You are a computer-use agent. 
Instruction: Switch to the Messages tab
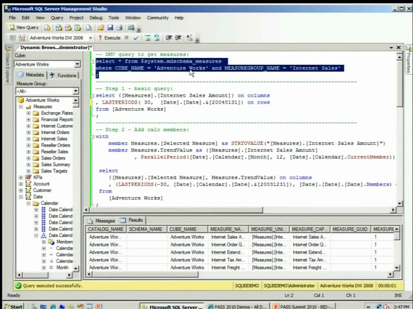coord(102,220)
